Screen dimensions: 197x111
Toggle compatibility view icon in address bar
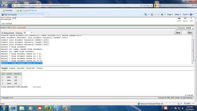coord(144,6)
